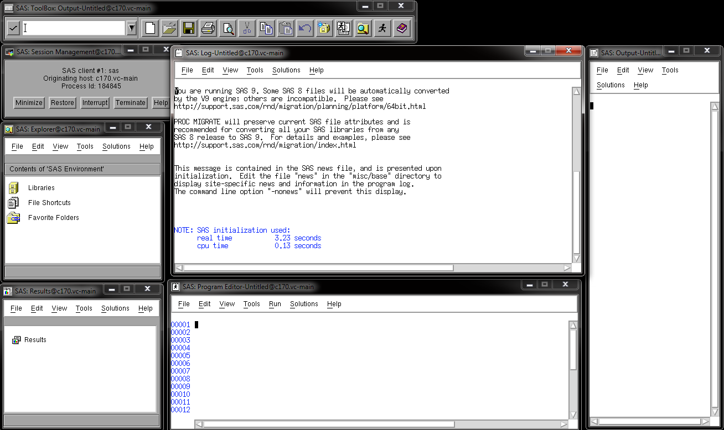Image resolution: width=724 pixels, height=430 pixels.
Task: Open SAS Help book icon
Action: click(401, 28)
